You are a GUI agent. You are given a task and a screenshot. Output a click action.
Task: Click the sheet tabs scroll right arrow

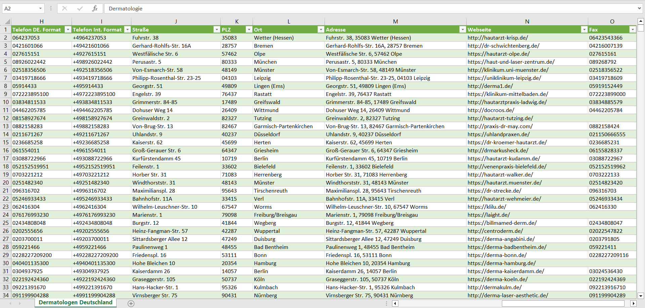click(20, 303)
